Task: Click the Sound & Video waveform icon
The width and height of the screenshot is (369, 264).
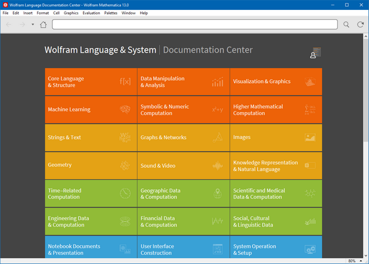Action: (x=217, y=165)
